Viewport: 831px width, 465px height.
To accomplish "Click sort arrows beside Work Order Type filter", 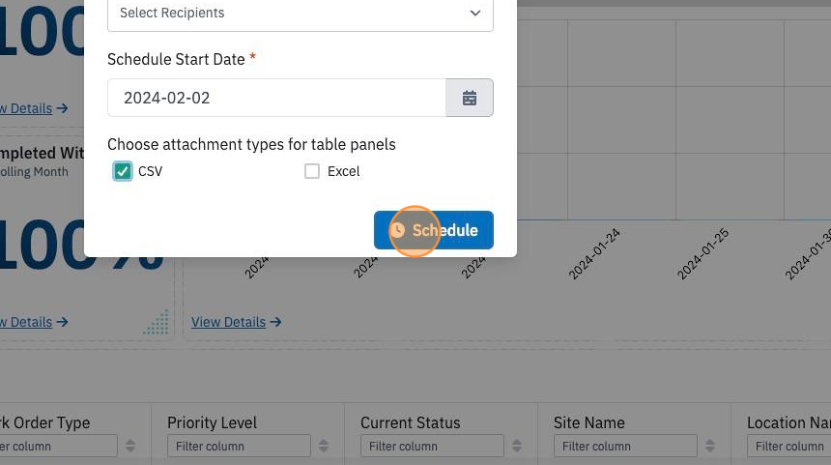I will 130,446.
